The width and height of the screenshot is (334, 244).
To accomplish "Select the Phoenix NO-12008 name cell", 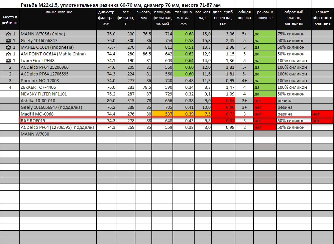I will click(x=58, y=80).
